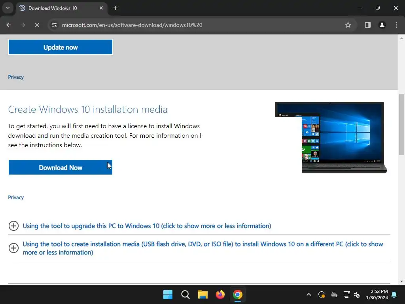Viewport: 405px width, 304px height.
Task: Click the Chrome taskbar icon
Action: 238,294
